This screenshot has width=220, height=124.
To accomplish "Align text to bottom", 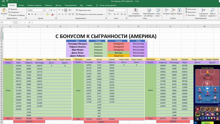I will click(66, 10).
